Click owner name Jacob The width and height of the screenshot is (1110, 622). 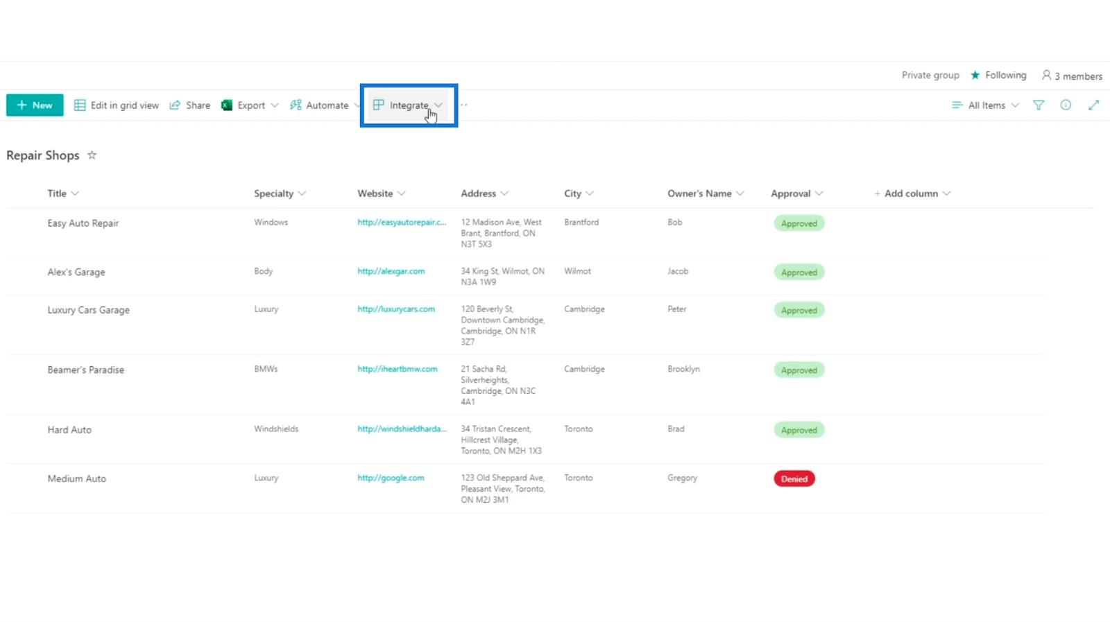coord(678,271)
